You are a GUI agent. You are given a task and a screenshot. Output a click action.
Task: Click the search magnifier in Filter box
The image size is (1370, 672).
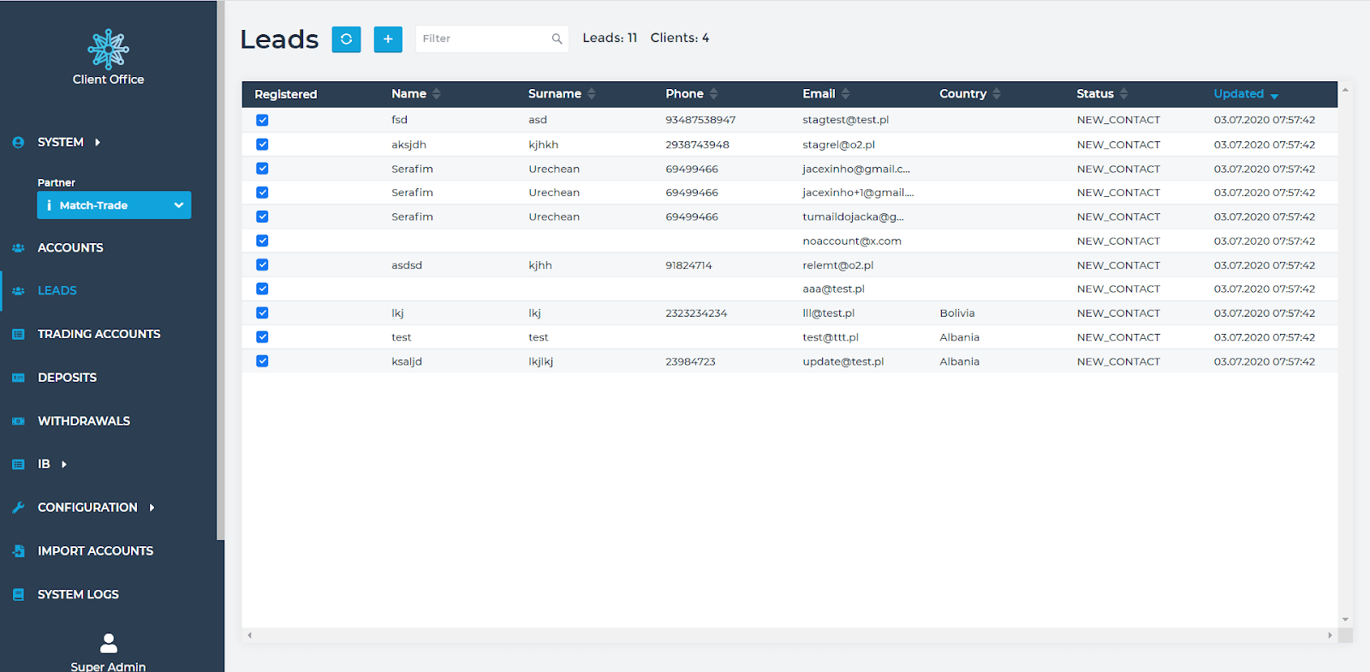[x=557, y=39]
